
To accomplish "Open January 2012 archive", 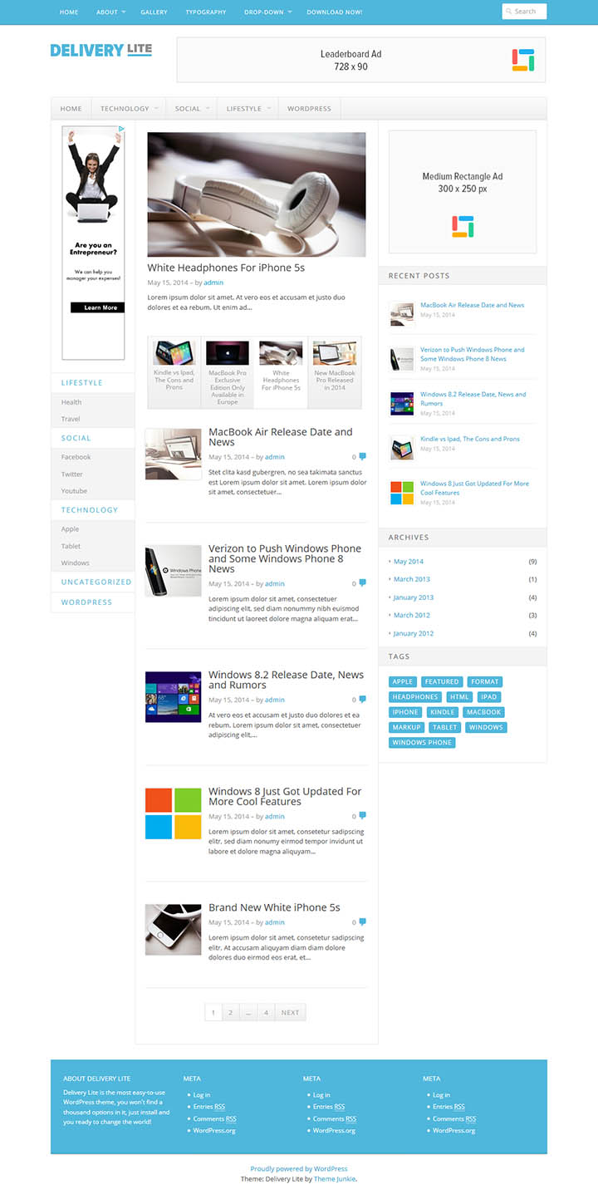I will click(x=414, y=633).
